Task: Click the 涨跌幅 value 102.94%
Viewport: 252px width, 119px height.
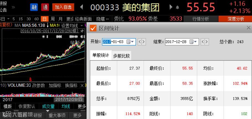Action: [240, 83]
